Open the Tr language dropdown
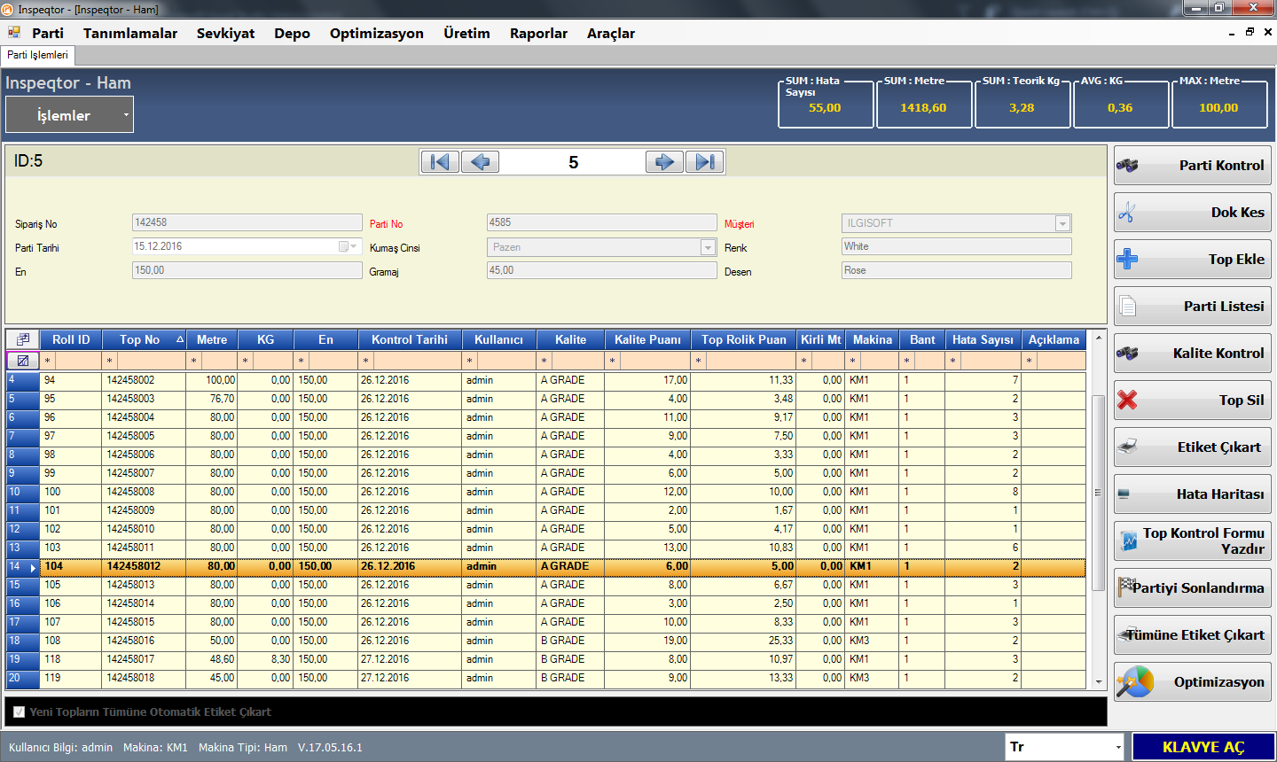This screenshot has height=762, width=1277. point(1118,747)
